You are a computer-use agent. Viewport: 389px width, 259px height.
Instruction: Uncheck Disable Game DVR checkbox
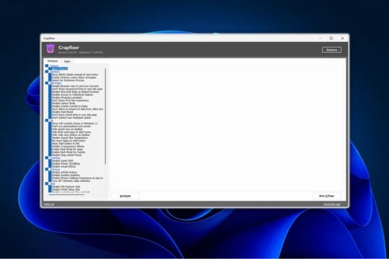(50, 161)
